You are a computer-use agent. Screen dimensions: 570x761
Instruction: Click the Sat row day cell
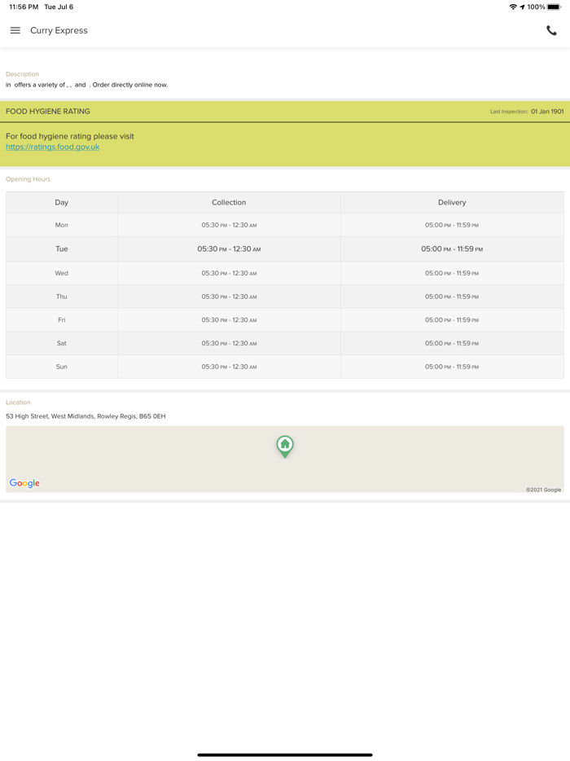(62, 343)
